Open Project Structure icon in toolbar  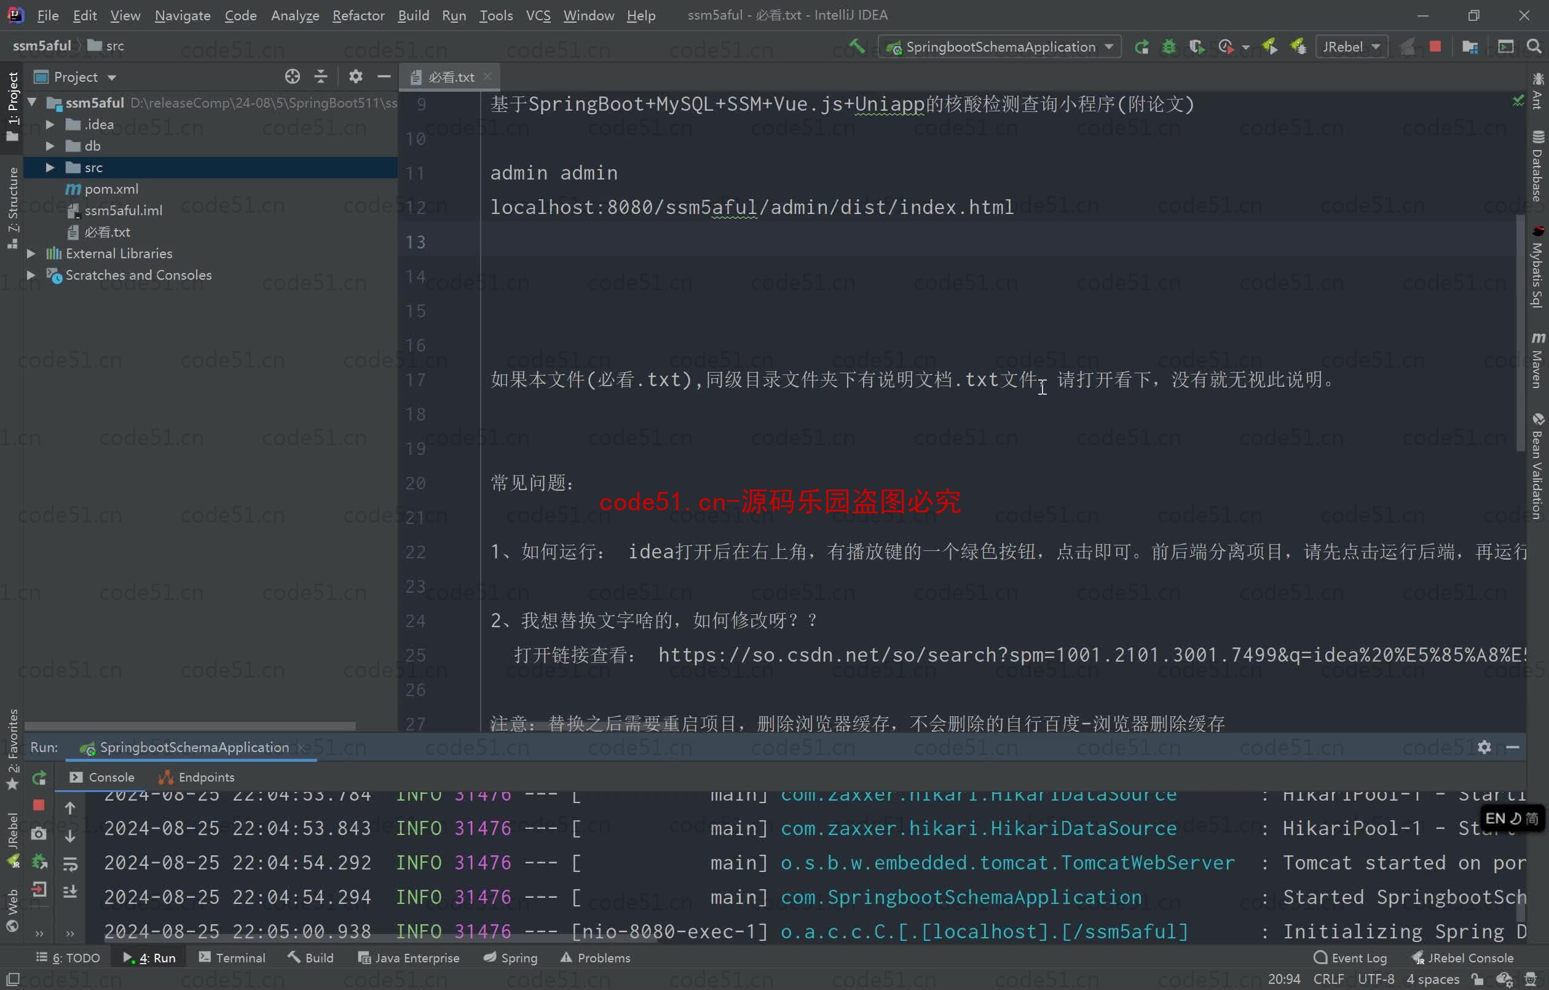pos(1469,46)
